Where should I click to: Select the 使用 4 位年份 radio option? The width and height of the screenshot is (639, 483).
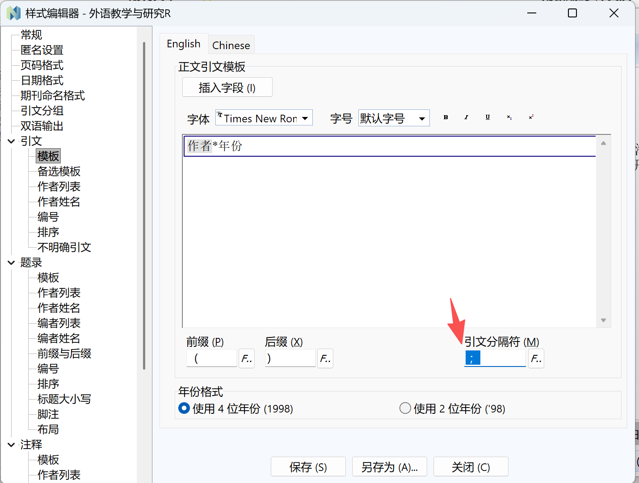pyautogui.click(x=184, y=408)
